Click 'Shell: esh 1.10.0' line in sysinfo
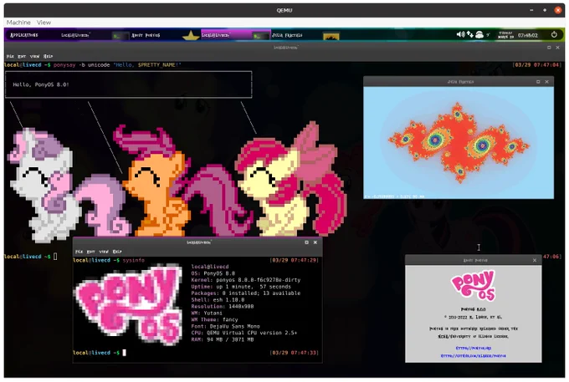Image resolution: width=569 pixels, height=382 pixels. [x=218, y=300]
